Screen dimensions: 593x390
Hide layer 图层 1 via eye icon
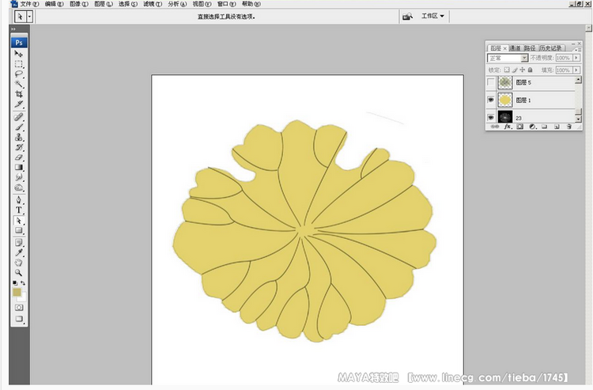492,100
